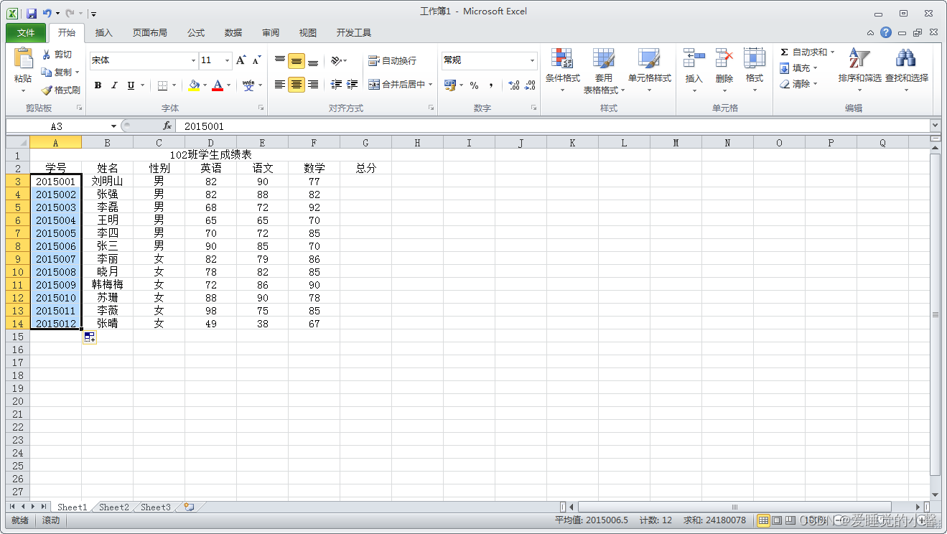Viewport: 947px width, 534px height.
Task: Click inside the formula bar showing 2015001
Action: tap(551, 126)
